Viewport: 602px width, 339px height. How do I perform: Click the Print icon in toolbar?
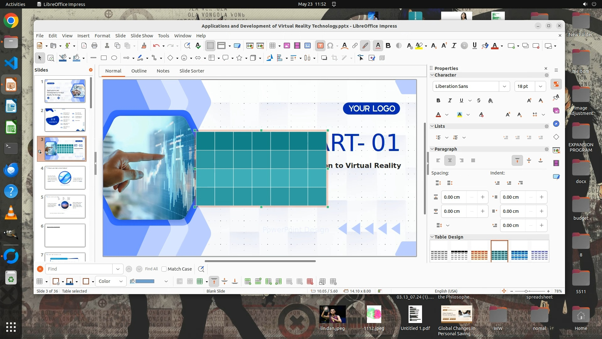tap(94, 46)
